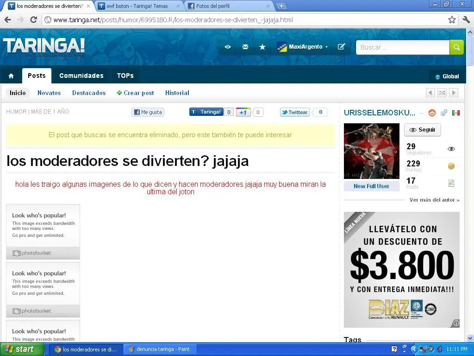Image resolution: width=474 pixels, height=356 pixels.
Task: Open messages envelope icon in header
Action: pos(245,47)
